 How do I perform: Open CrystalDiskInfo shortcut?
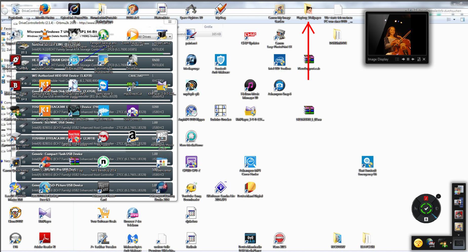tap(45, 62)
